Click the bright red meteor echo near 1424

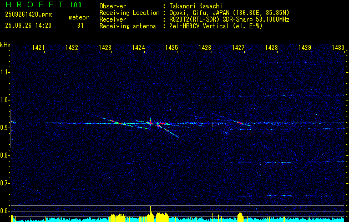pos(150,123)
